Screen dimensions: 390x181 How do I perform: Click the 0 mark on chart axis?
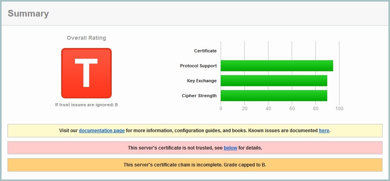[x=221, y=109]
